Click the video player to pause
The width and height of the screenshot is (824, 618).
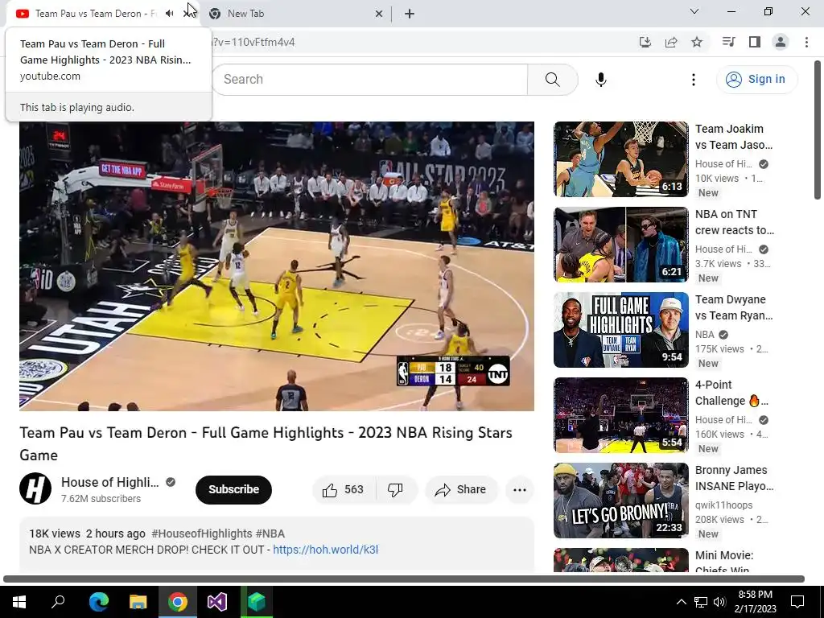[277, 266]
